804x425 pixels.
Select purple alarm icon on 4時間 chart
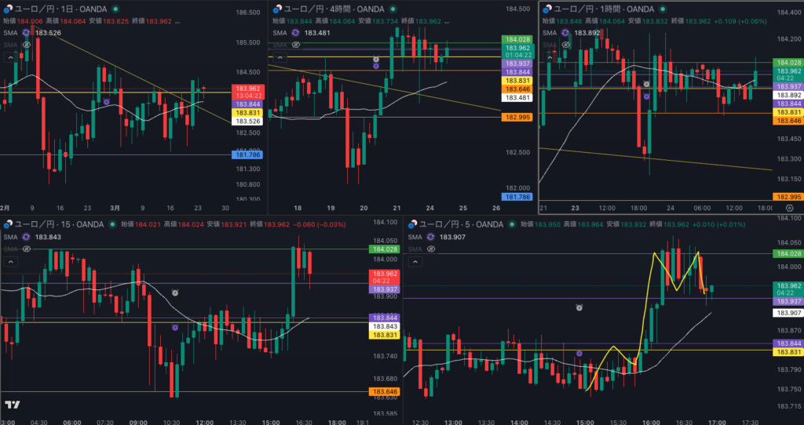click(376, 66)
